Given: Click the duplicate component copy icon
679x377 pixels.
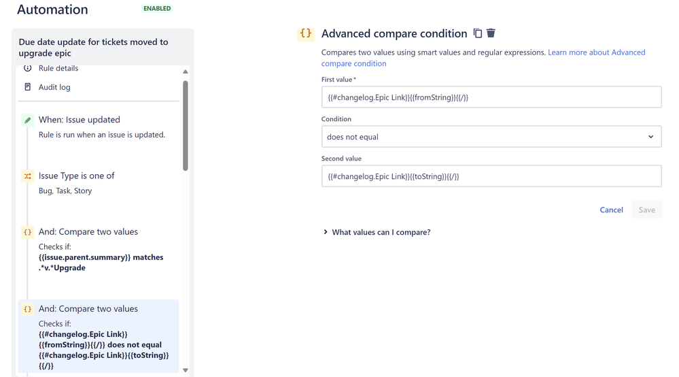Looking at the screenshot, I should click(x=478, y=33).
